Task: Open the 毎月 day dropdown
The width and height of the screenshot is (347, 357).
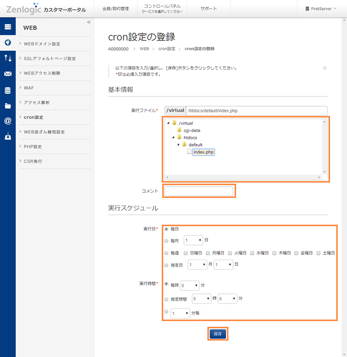Action: (193, 240)
